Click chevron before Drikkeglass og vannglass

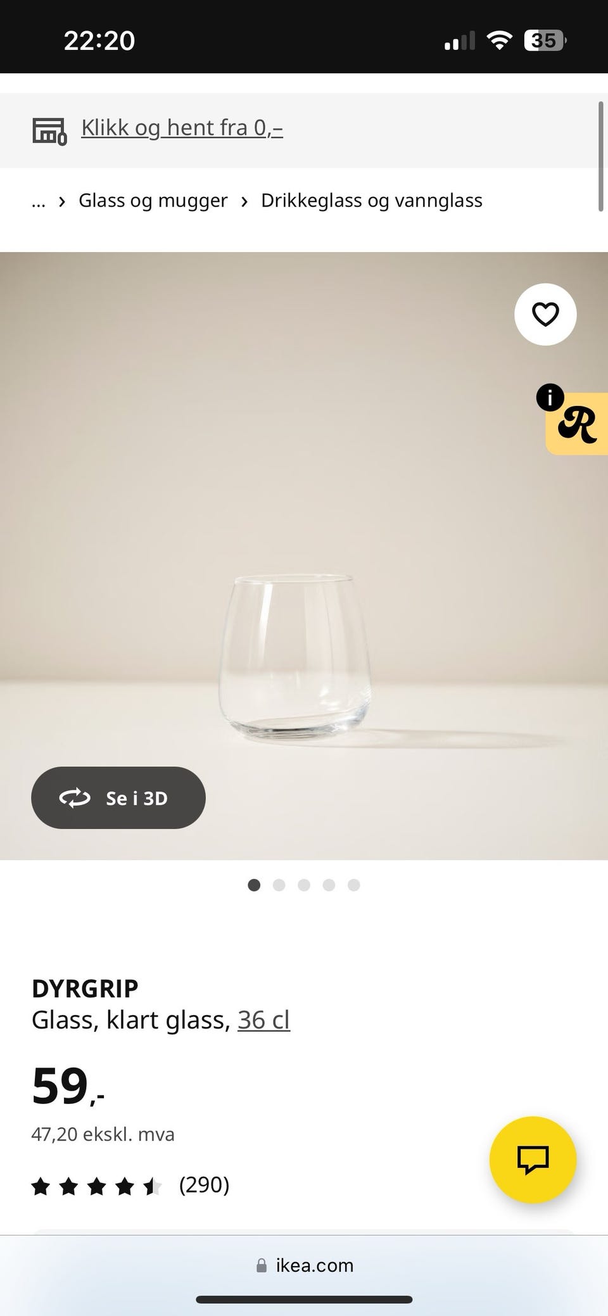click(x=244, y=201)
